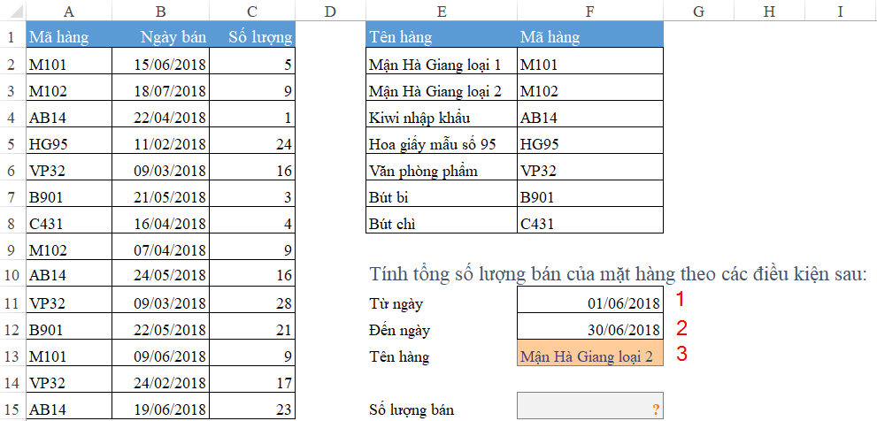Click 'Bút chì' cell
This screenshot has width=877, height=421.
(442, 220)
